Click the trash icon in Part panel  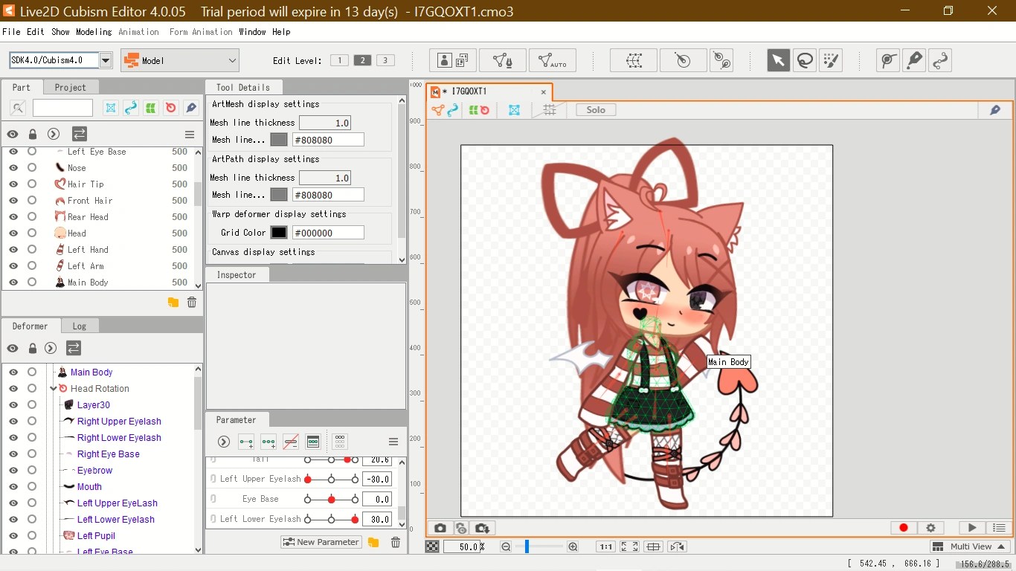pos(192,302)
